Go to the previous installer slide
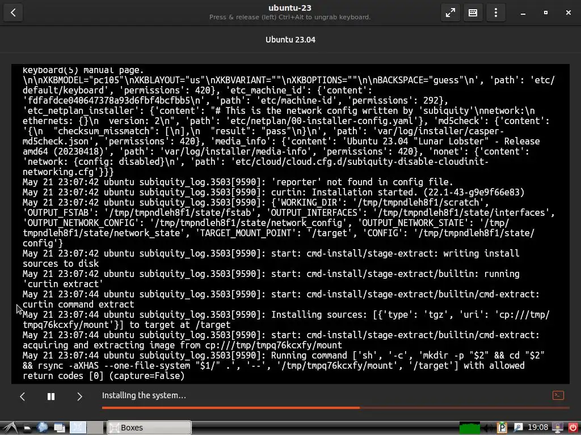The height and width of the screenshot is (435, 581). [x=23, y=396]
